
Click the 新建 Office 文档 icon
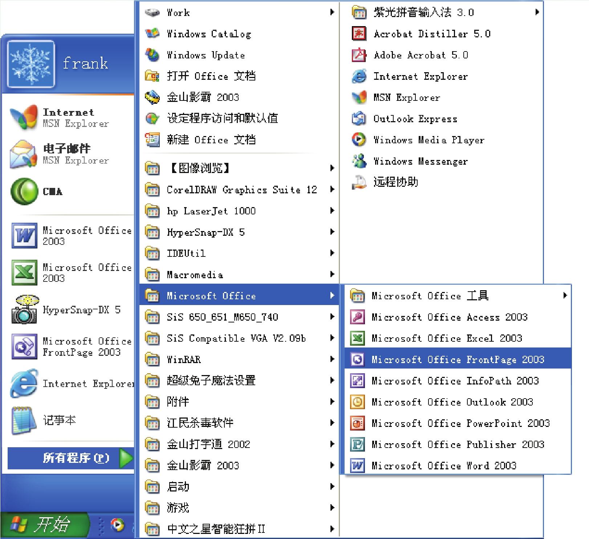[152, 140]
